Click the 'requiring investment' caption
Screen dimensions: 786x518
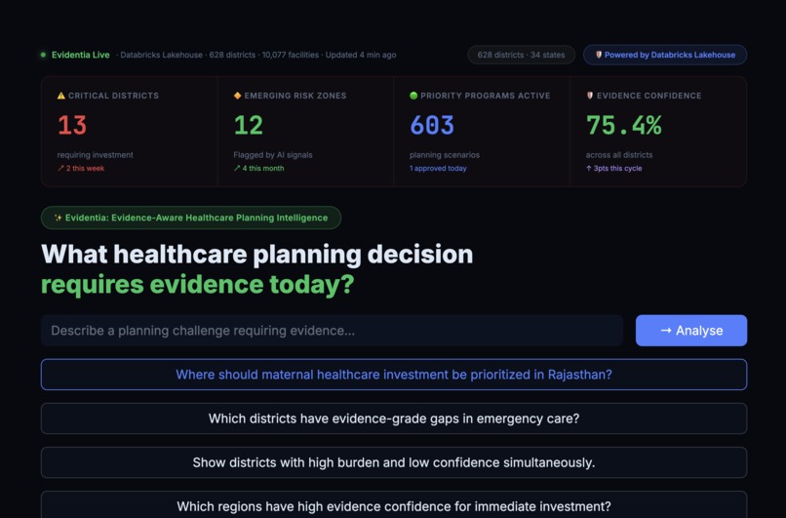pyautogui.click(x=96, y=155)
